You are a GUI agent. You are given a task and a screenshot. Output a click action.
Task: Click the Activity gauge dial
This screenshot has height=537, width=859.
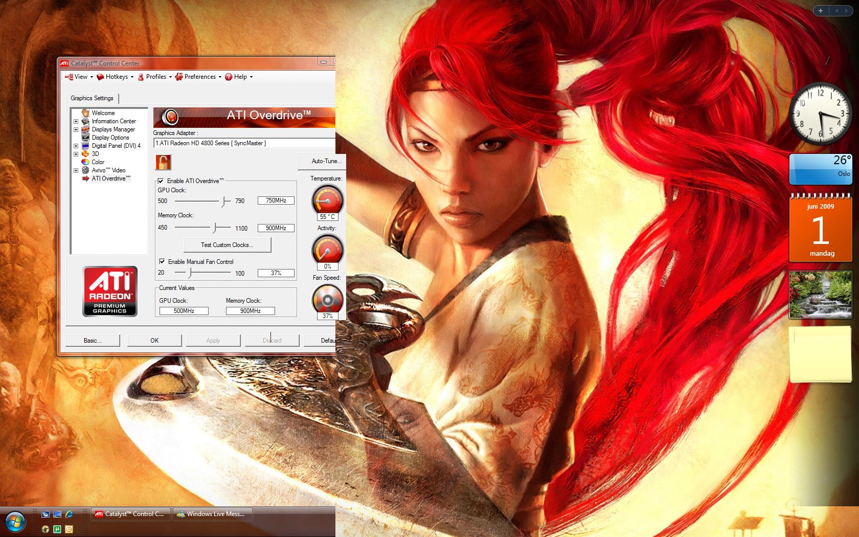pos(327,250)
